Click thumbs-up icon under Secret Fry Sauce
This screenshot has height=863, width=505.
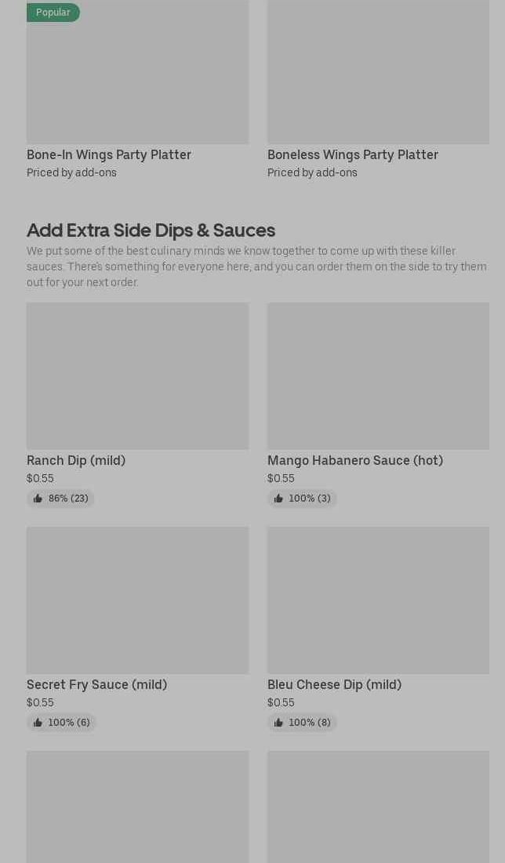(38, 723)
